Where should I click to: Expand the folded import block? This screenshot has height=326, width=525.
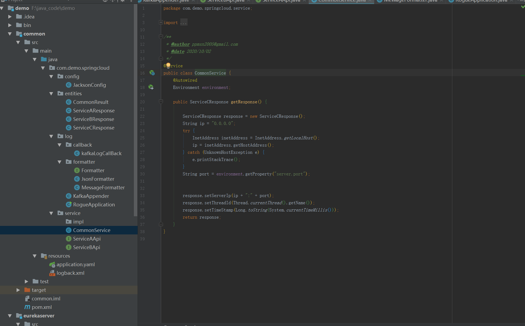[x=161, y=22]
